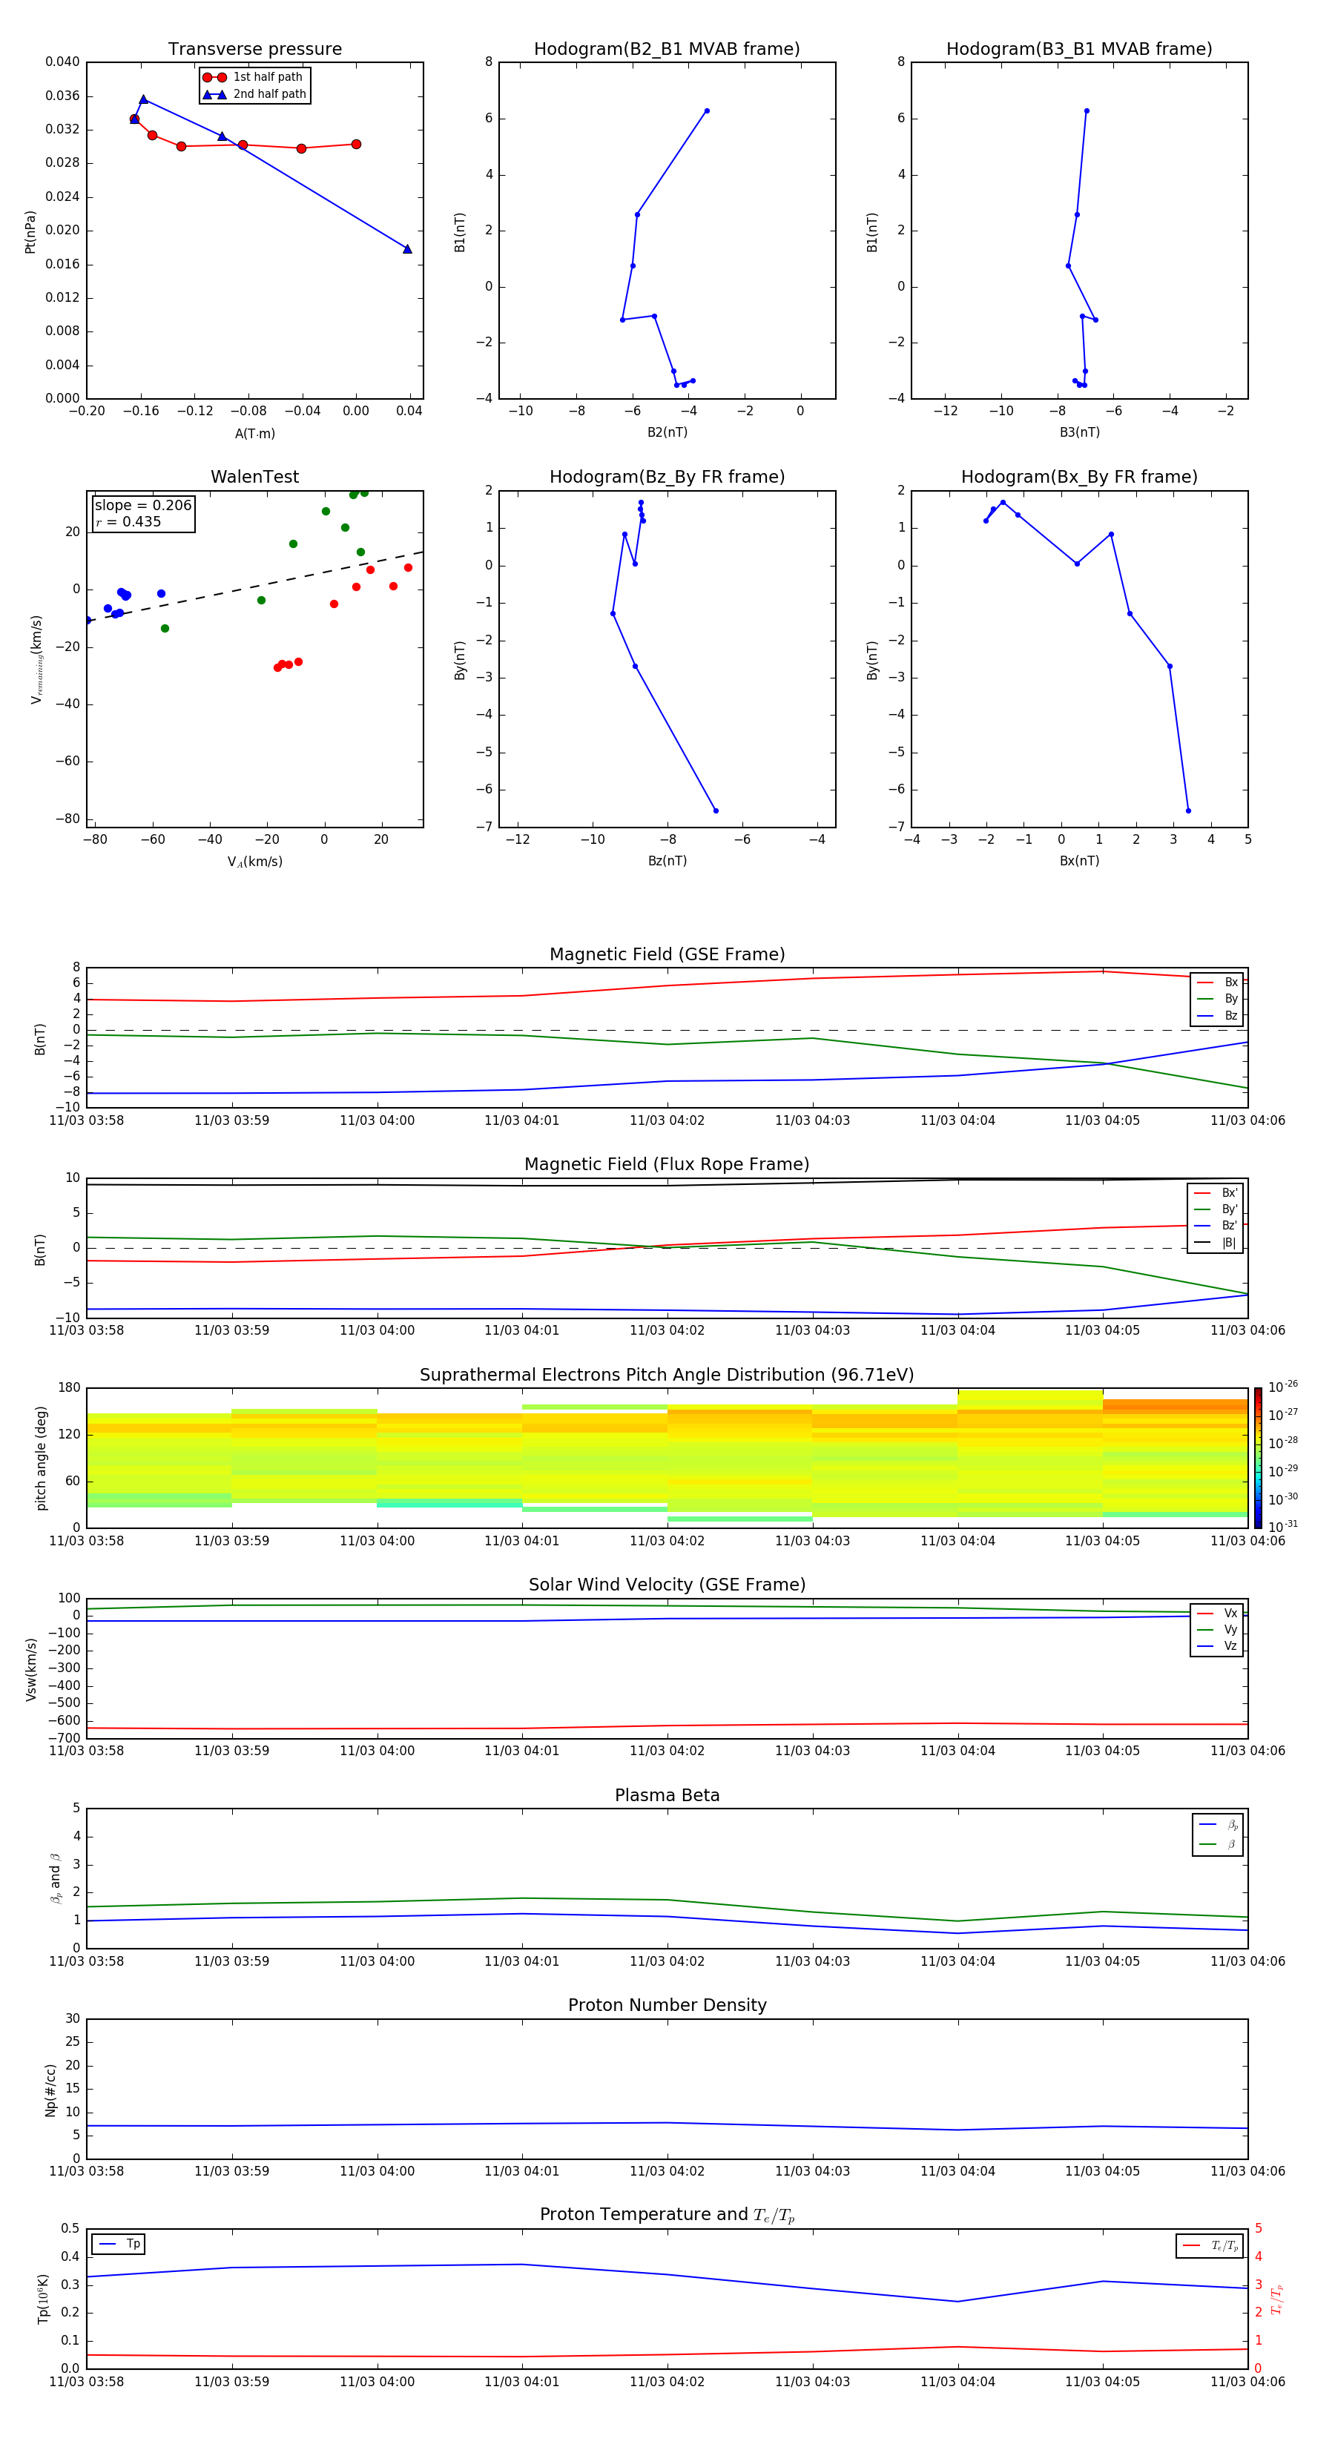Click the "Transverse pressure" plot title
The image size is (1335, 2447).
click(254, 48)
